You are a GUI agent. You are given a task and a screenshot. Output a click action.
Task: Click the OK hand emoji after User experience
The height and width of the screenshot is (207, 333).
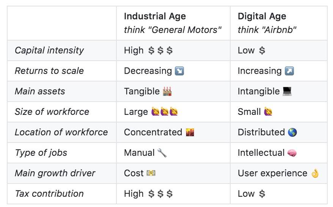pyautogui.click(x=315, y=173)
